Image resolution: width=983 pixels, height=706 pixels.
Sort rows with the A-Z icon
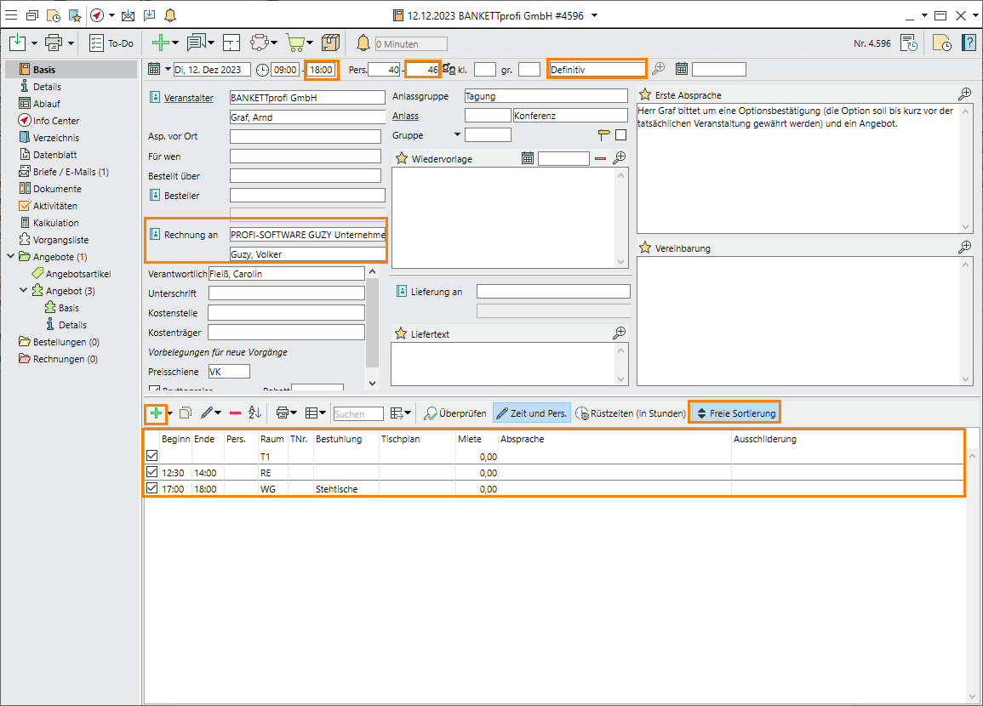tap(254, 413)
